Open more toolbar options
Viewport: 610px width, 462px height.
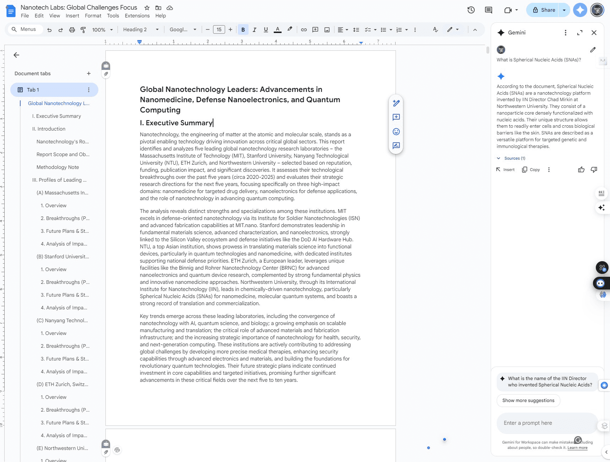coord(415,30)
